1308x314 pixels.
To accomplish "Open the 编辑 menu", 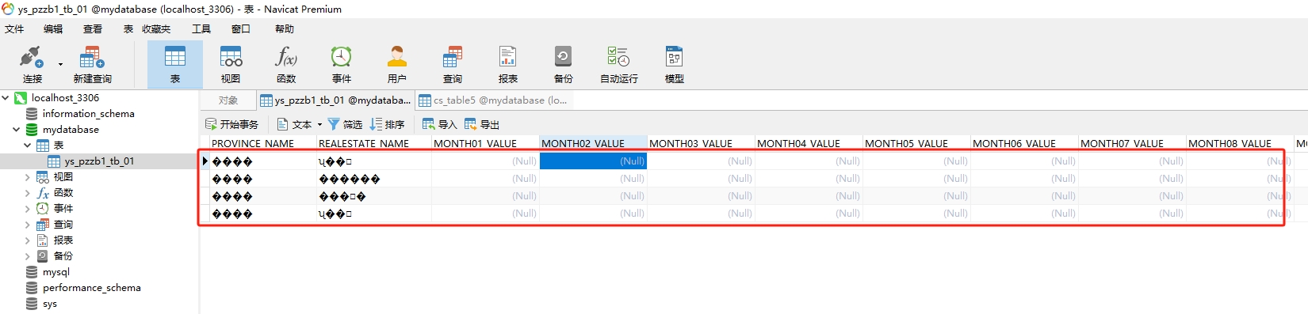I will tap(53, 29).
